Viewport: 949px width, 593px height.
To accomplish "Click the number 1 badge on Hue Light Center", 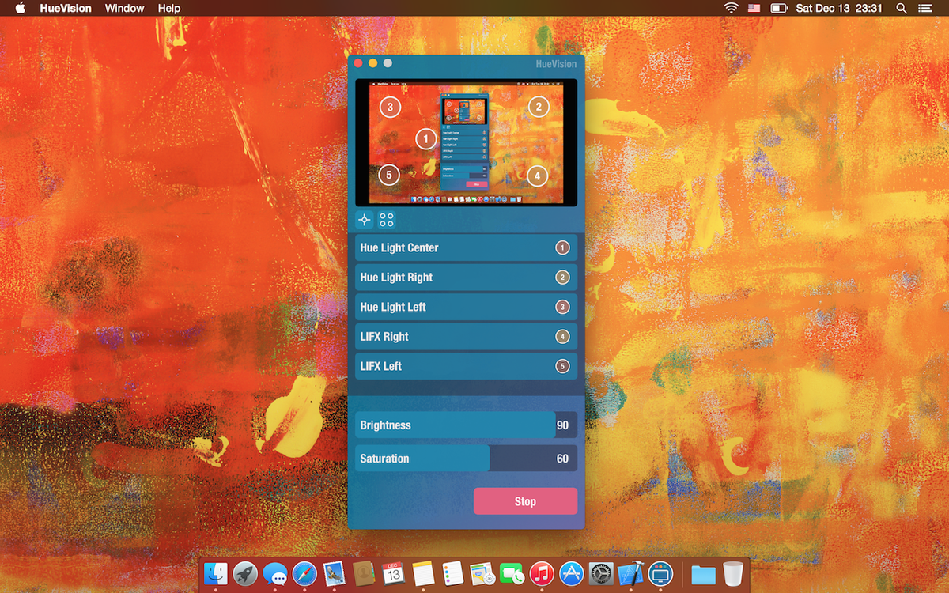I will pyautogui.click(x=562, y=247).
